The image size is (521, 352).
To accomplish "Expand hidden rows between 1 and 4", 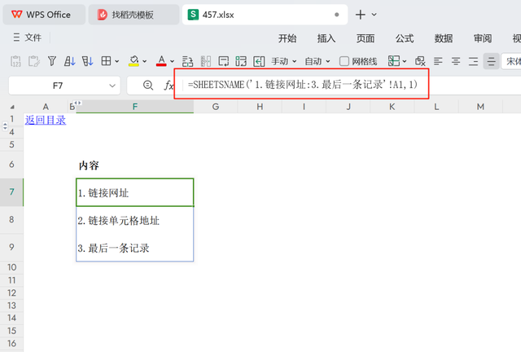I will coord(5,126).
